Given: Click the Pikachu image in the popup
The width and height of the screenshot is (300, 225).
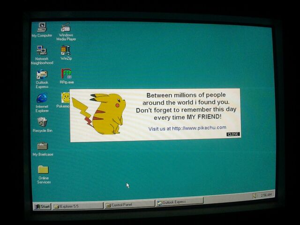Looking at the screenshot, I should [99, 113].
